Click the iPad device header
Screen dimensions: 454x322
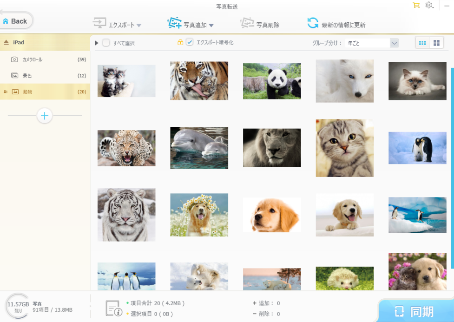point(45,42)
